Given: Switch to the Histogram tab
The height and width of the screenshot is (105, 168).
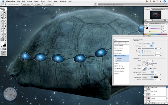Looking at the screenshot, I should tap(158, 9).
